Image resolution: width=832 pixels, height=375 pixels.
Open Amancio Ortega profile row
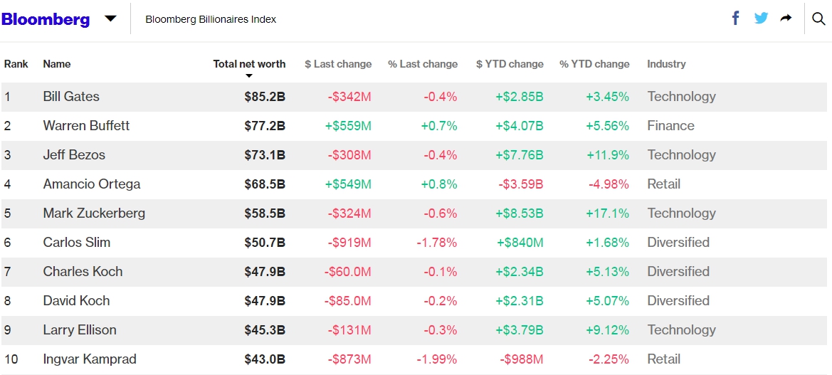(414, 184)
